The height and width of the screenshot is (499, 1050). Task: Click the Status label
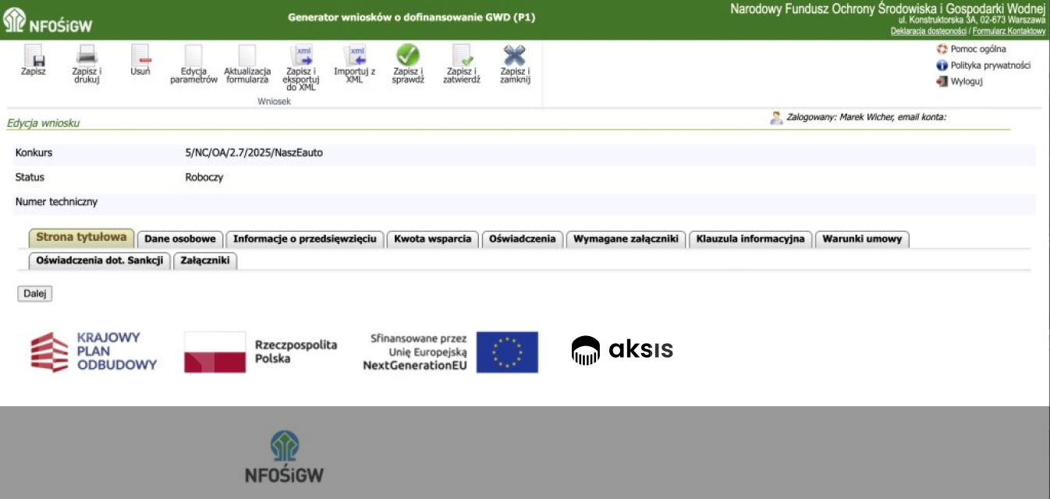click(x=30, y=177)
